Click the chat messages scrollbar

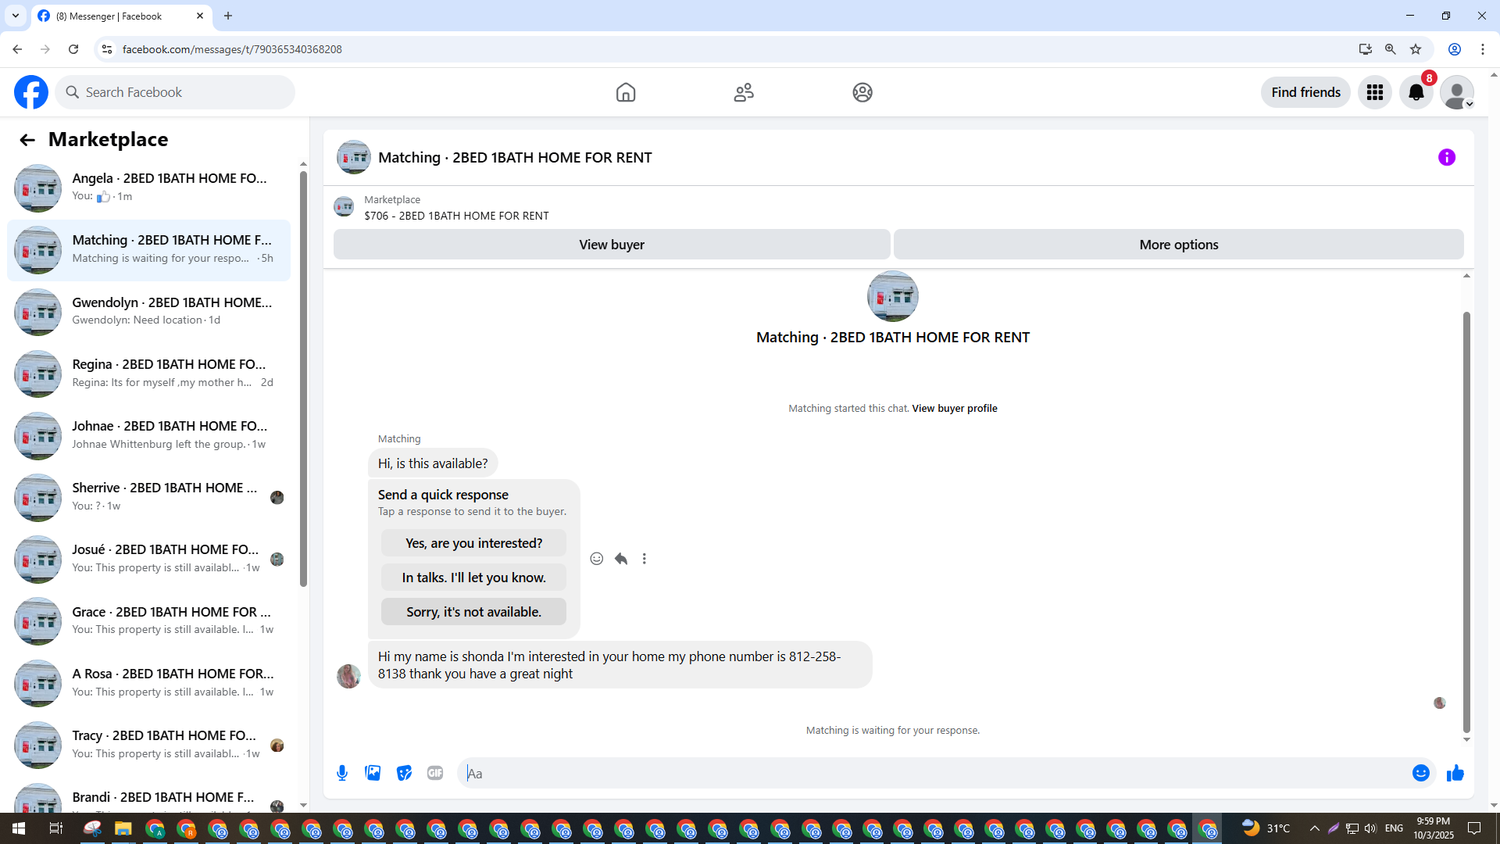click(1466, 522)
